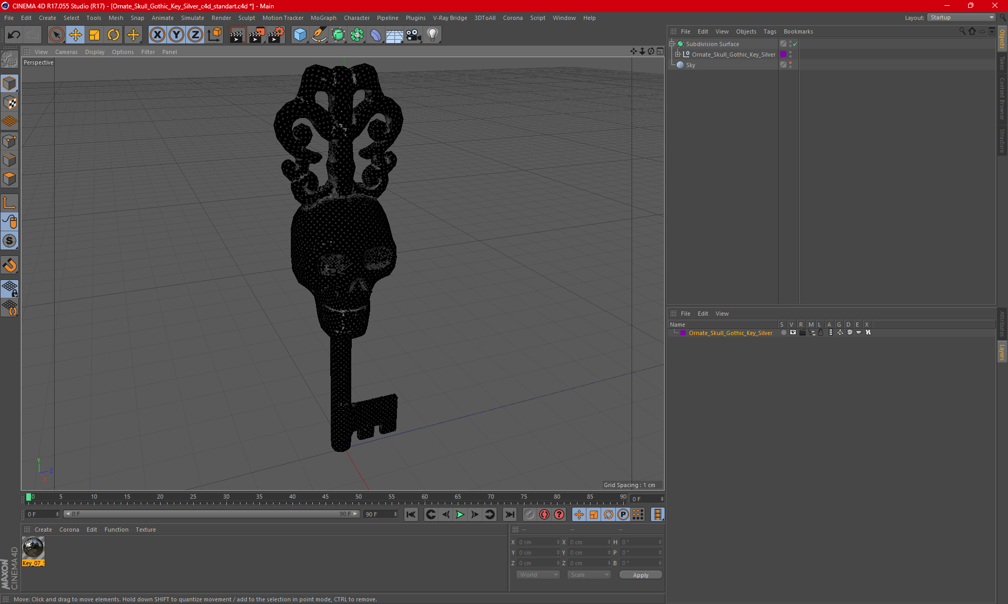1008x604 pixels.
Task: Go to end of animation
Action: 509,514
